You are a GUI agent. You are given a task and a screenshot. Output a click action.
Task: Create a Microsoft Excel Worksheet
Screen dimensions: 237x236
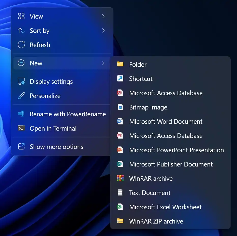pyautogui.click(x=170, y=207)
